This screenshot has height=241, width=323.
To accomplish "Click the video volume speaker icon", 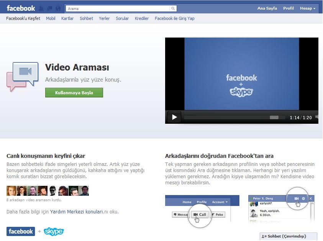I will (x=317, y=117).
